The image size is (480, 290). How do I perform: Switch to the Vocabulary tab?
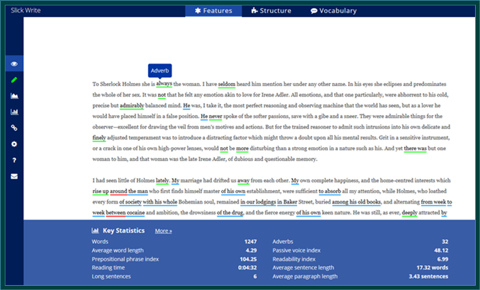(x=333, y=11)
